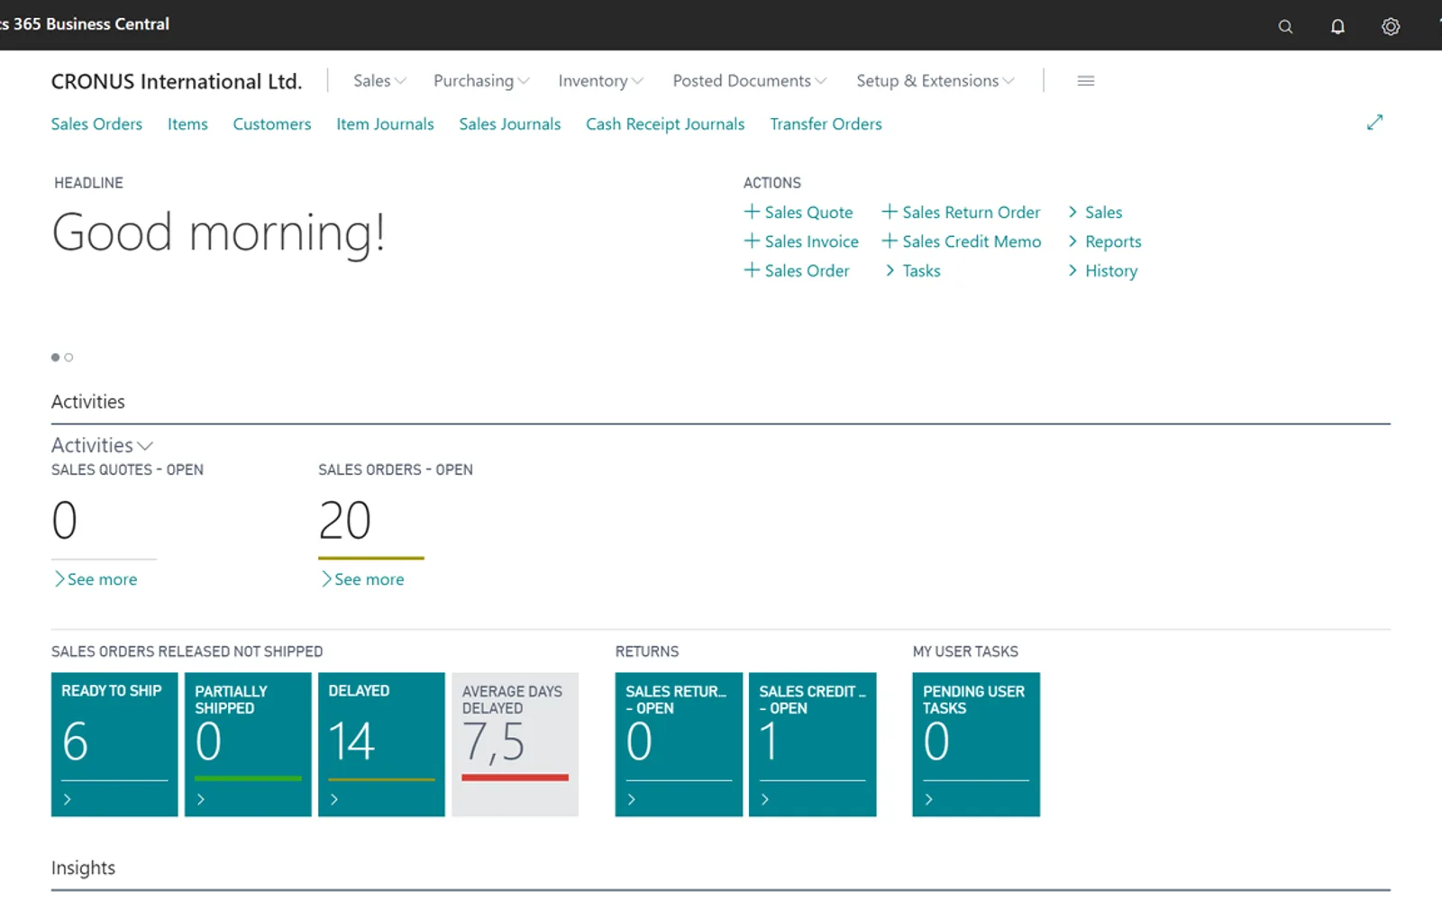Expand the Posted Documents dropdown
Screen dimensions: 1442x901
pyautogui.click(x=750, y=81)
